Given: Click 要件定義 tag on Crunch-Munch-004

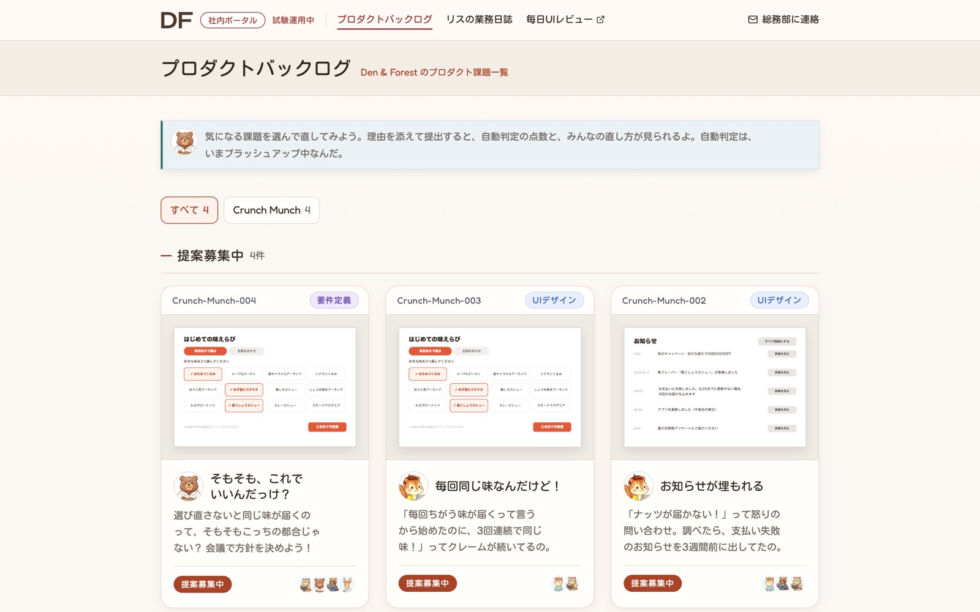Looking at the screenshot, I should click(334, 300).
